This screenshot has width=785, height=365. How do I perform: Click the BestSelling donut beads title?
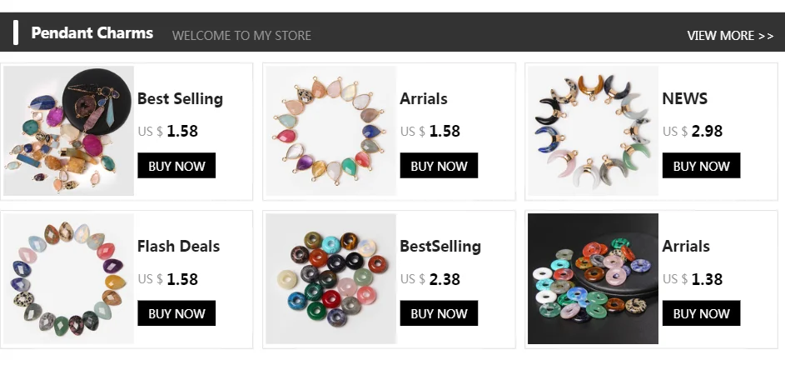[440, 246]
